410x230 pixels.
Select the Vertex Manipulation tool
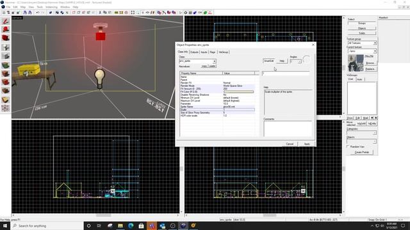[x=6, y=108]
